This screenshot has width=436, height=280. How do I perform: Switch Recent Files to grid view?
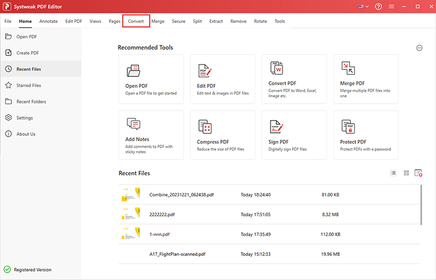pyautogui.click(x=406, y=173)
